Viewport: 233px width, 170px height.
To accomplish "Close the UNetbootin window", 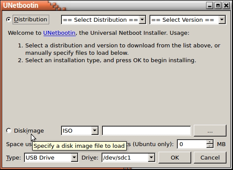I will [226, 6].
